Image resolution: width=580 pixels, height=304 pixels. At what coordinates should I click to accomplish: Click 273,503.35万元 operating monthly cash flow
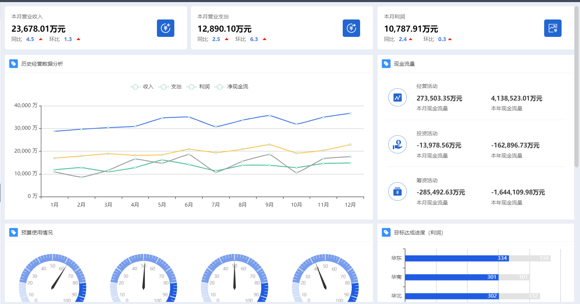[439, 98]
